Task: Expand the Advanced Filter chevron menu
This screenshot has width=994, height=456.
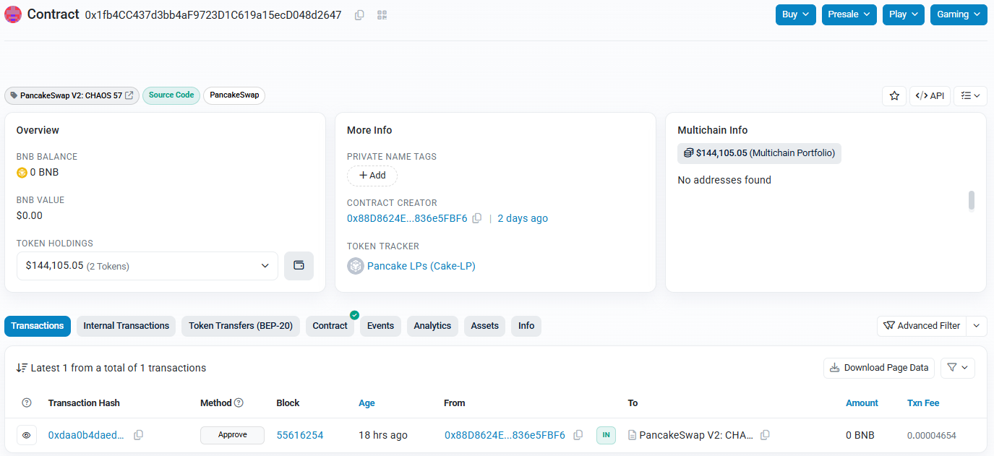Action: [x=977, y=326]
